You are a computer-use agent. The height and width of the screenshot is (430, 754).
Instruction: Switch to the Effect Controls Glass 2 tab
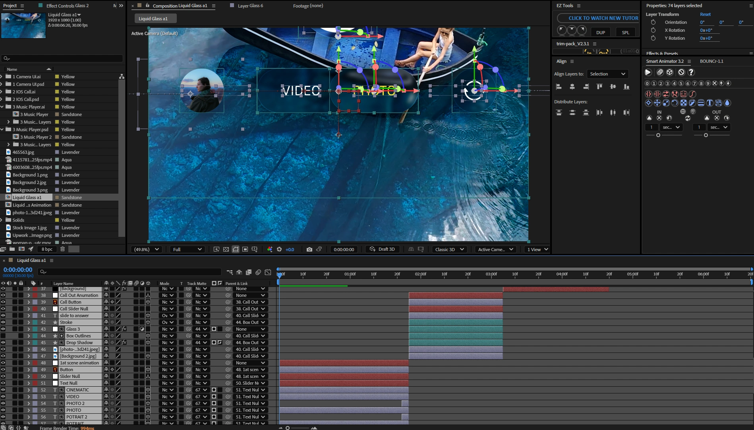(67, 6)
